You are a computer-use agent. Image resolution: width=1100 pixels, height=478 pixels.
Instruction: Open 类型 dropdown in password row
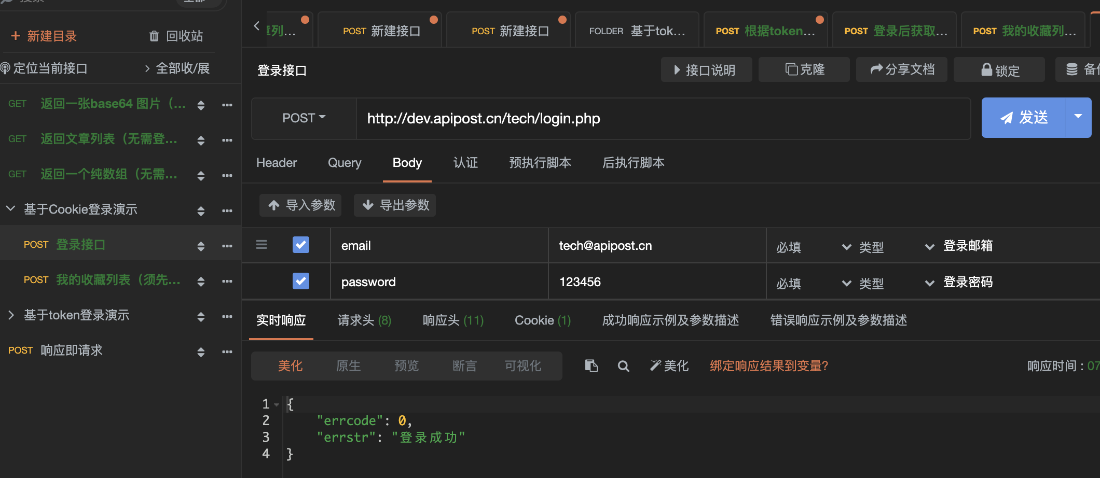[x=897, y=283]
